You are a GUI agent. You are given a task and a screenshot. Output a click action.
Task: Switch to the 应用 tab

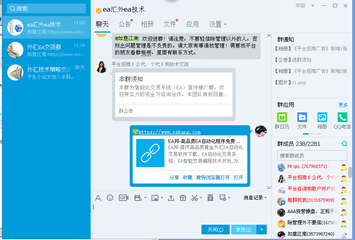coord(192,24)
